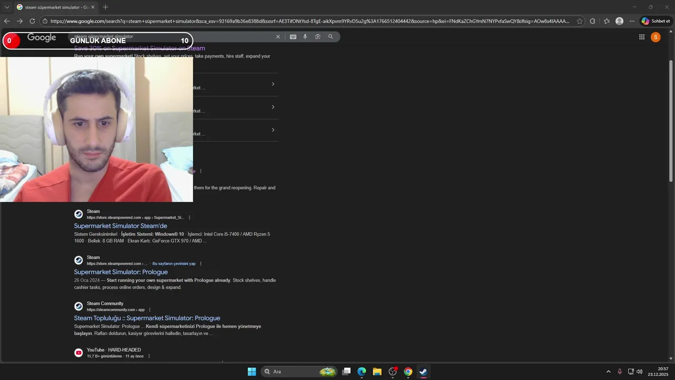
Task: Open Microsoft Edge from the taskbar
Action: coord(362,372)
